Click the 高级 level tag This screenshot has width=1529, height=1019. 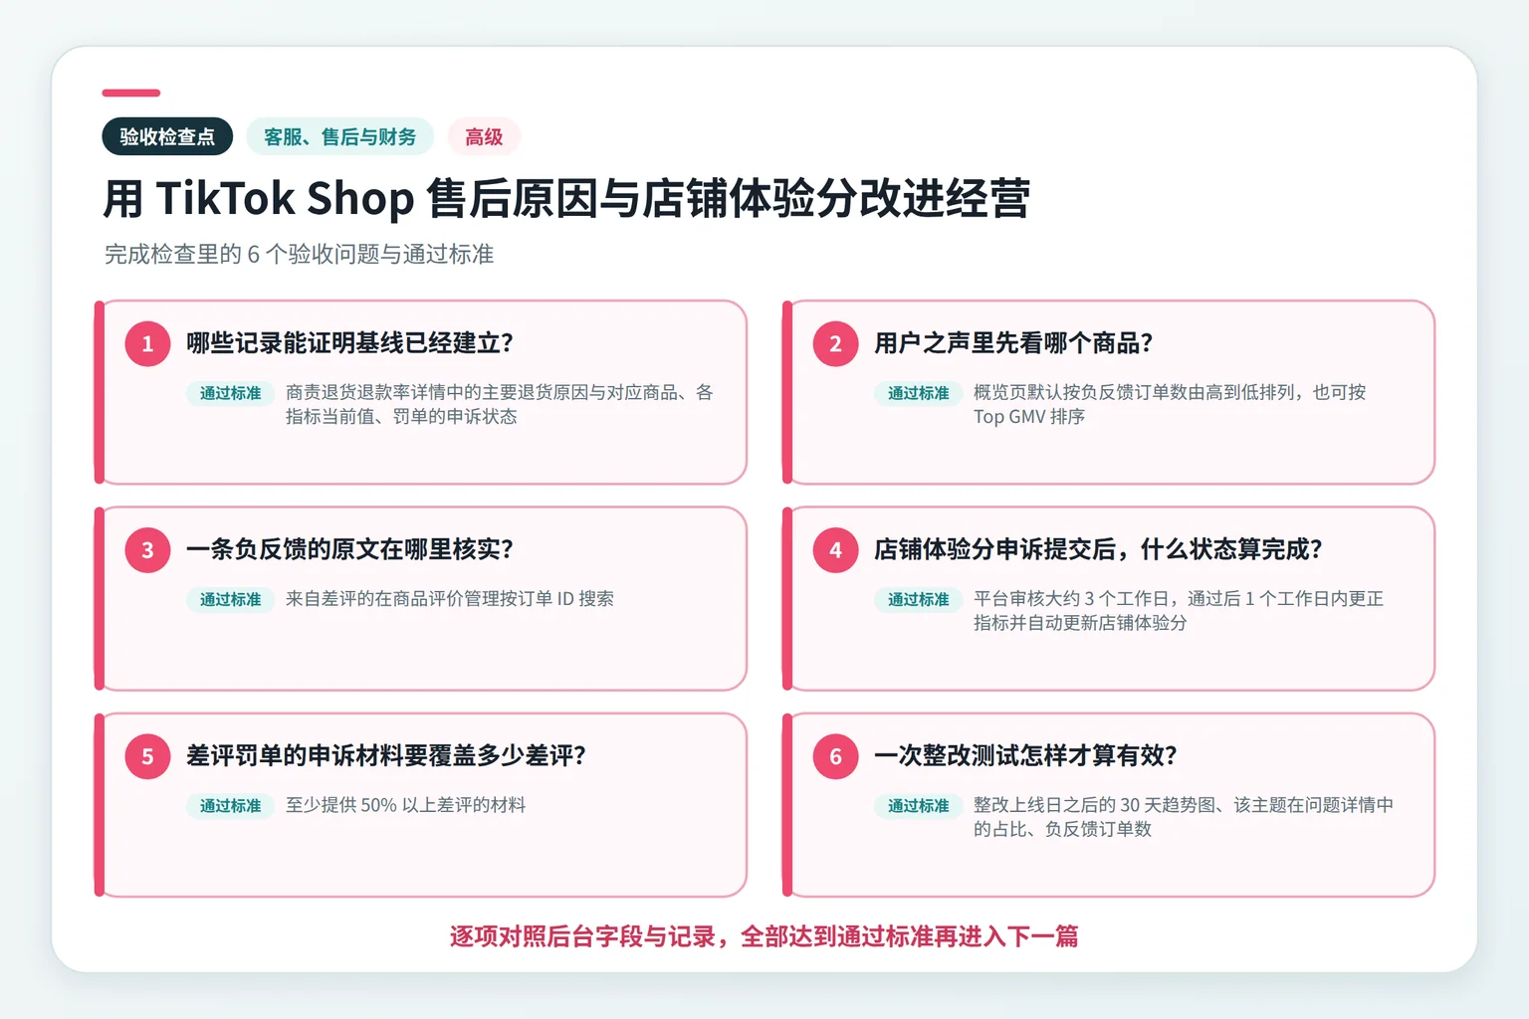(x=484, y=136)
